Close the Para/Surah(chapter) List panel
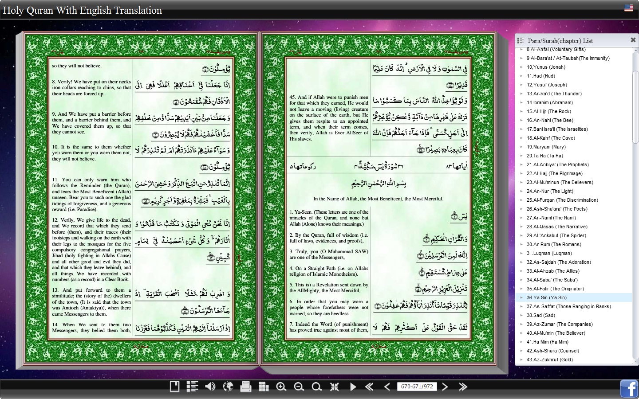Viewport: 639px width, 399px height. [633, 40]
